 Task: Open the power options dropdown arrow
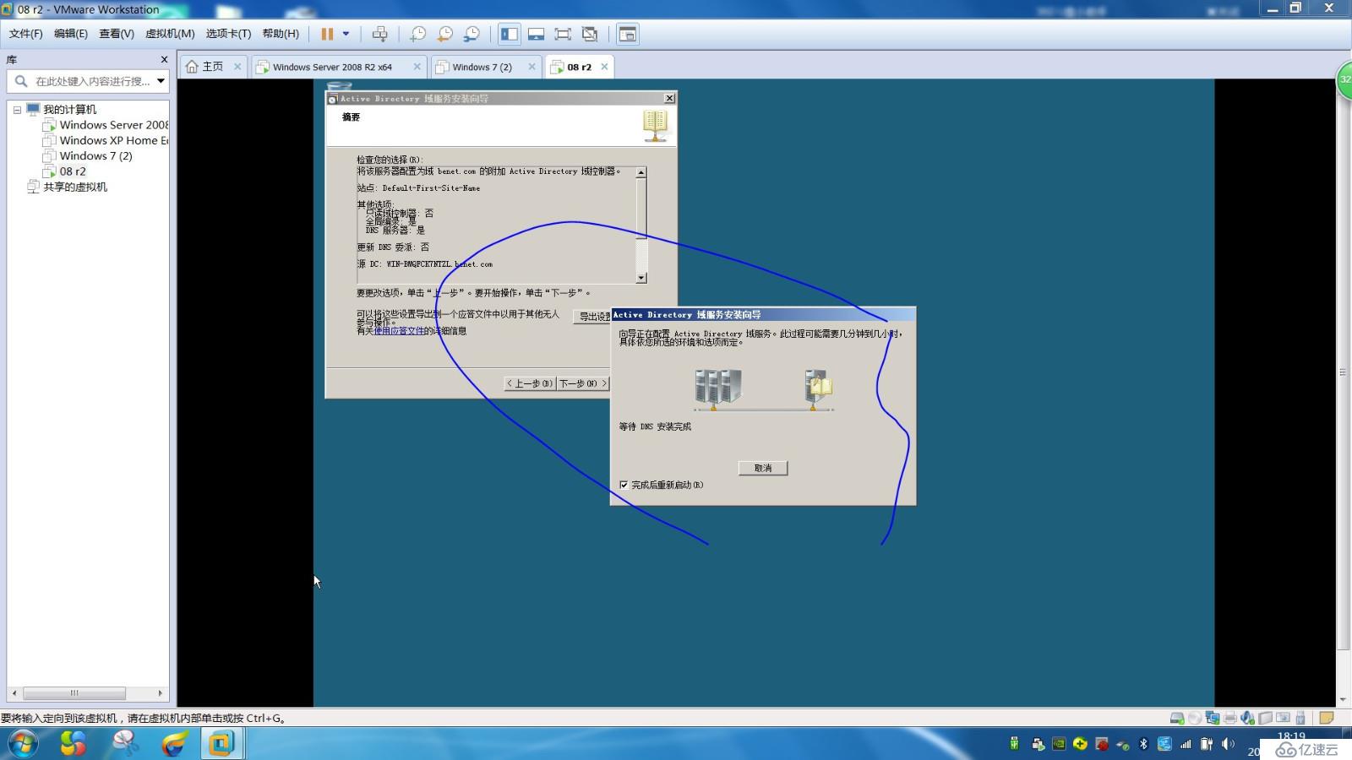click(346, 34)
